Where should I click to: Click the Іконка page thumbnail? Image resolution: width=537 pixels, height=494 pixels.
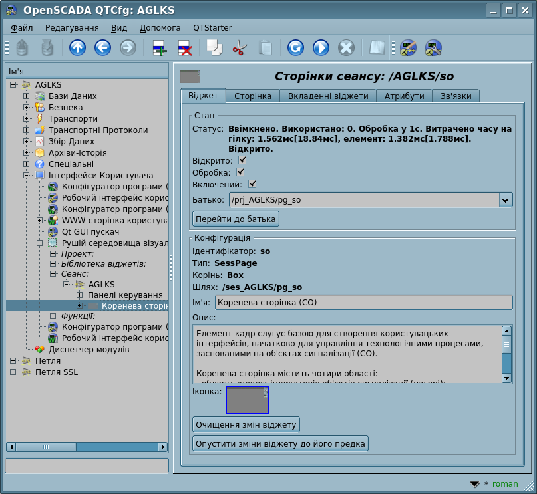pyautogui.click(x=248, y=400)
